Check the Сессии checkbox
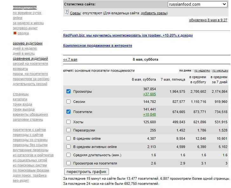The height and width of the screenshot is (188, 231). pyautogui.click(x=68, y=102)
